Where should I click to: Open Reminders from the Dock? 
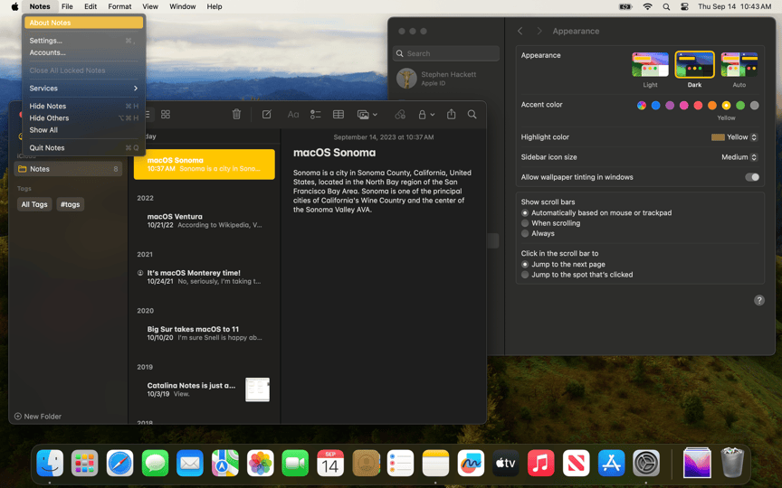pos(400,463)
